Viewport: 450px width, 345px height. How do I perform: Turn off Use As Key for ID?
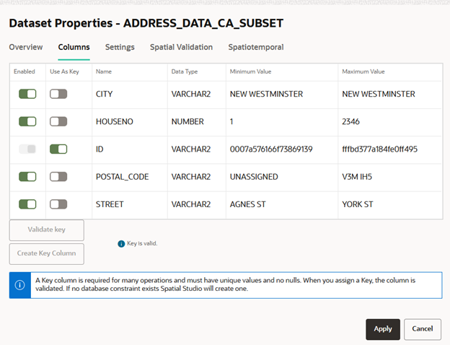click(58, 149)
